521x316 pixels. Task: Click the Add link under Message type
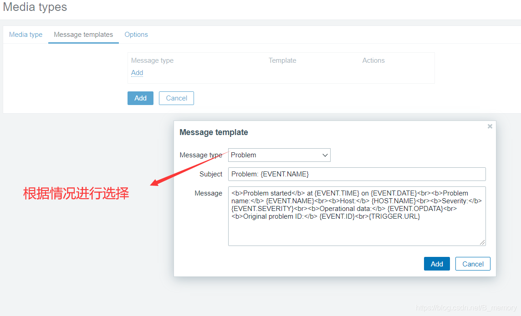(x=137, y=73)
